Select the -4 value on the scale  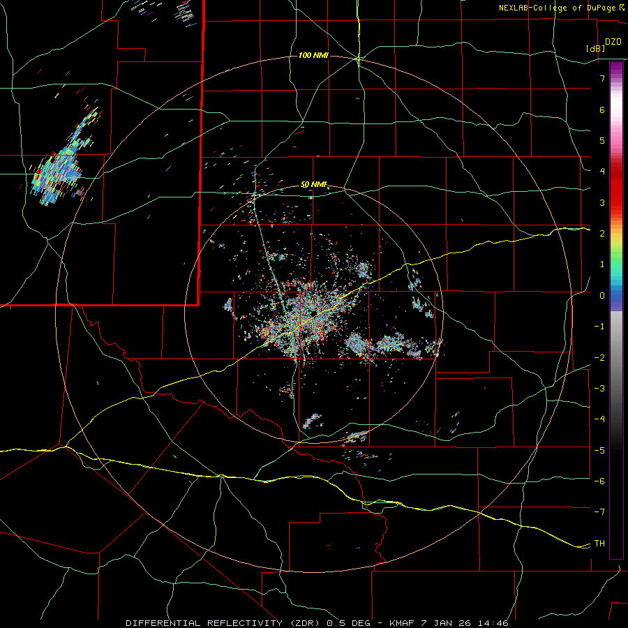(x=599, y=419)
